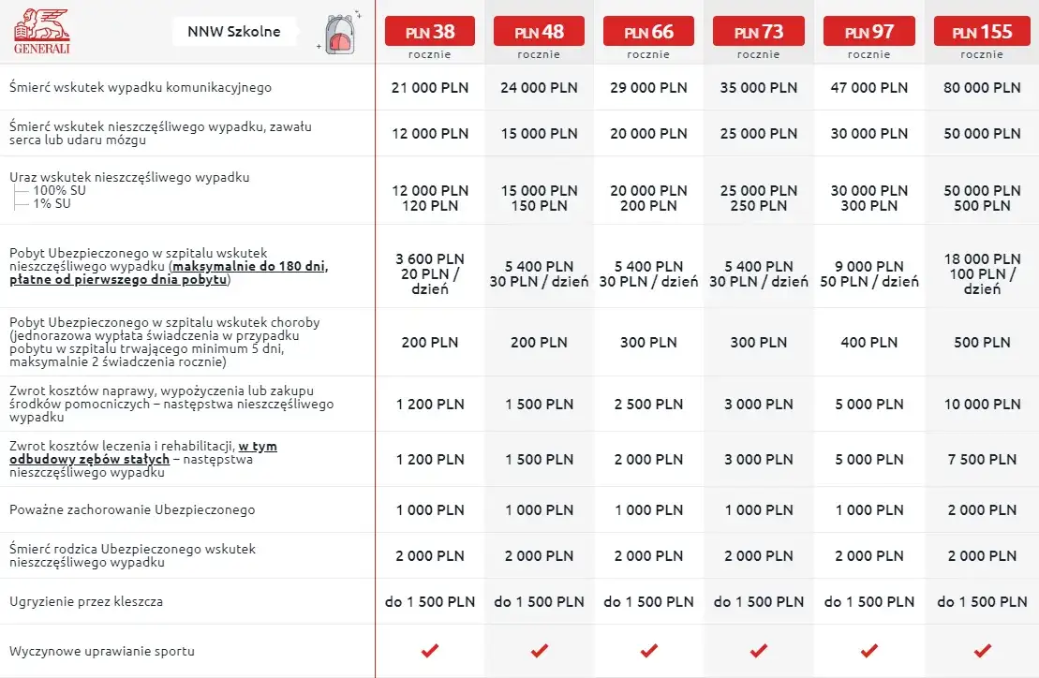
Task: Click the NNW Szkolne label
Action: (233, 32)
